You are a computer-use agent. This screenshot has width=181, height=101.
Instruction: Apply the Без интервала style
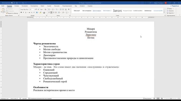(x=87, y=11)
